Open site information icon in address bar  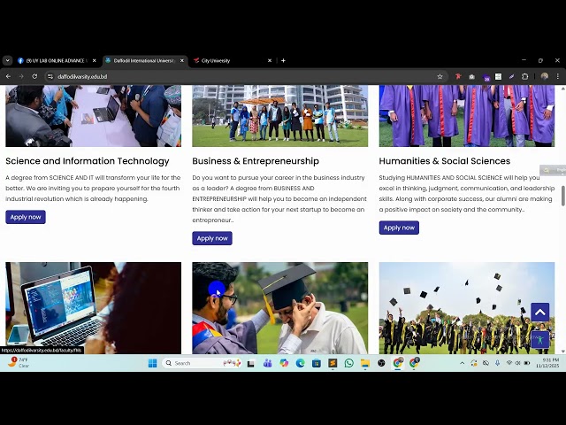(x=50, y=77)
